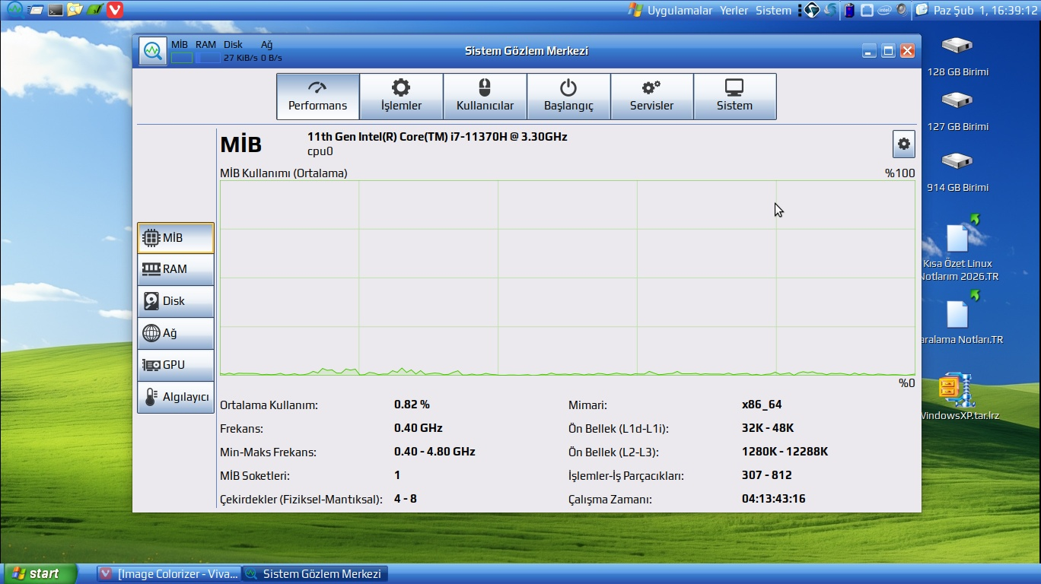Select Algılayıcı sensors in the sidebar

(x=176, y=397)
